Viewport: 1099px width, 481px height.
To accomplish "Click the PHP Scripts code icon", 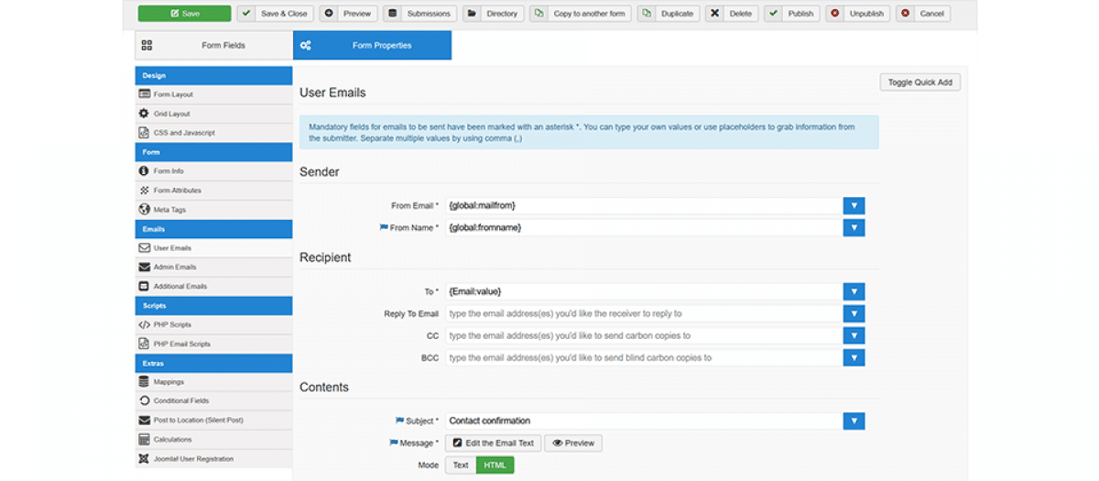I will pos(144,325).
